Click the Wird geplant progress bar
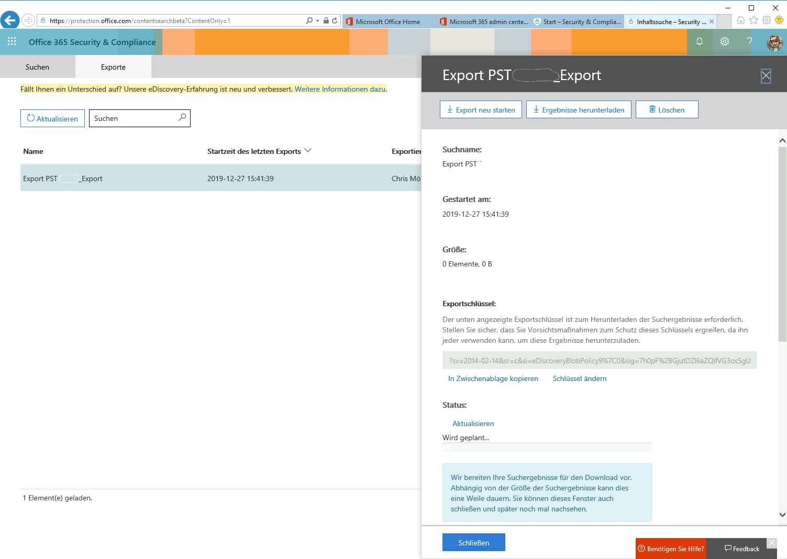This screenshot has height=559, width=787. (x=547, y=448)
